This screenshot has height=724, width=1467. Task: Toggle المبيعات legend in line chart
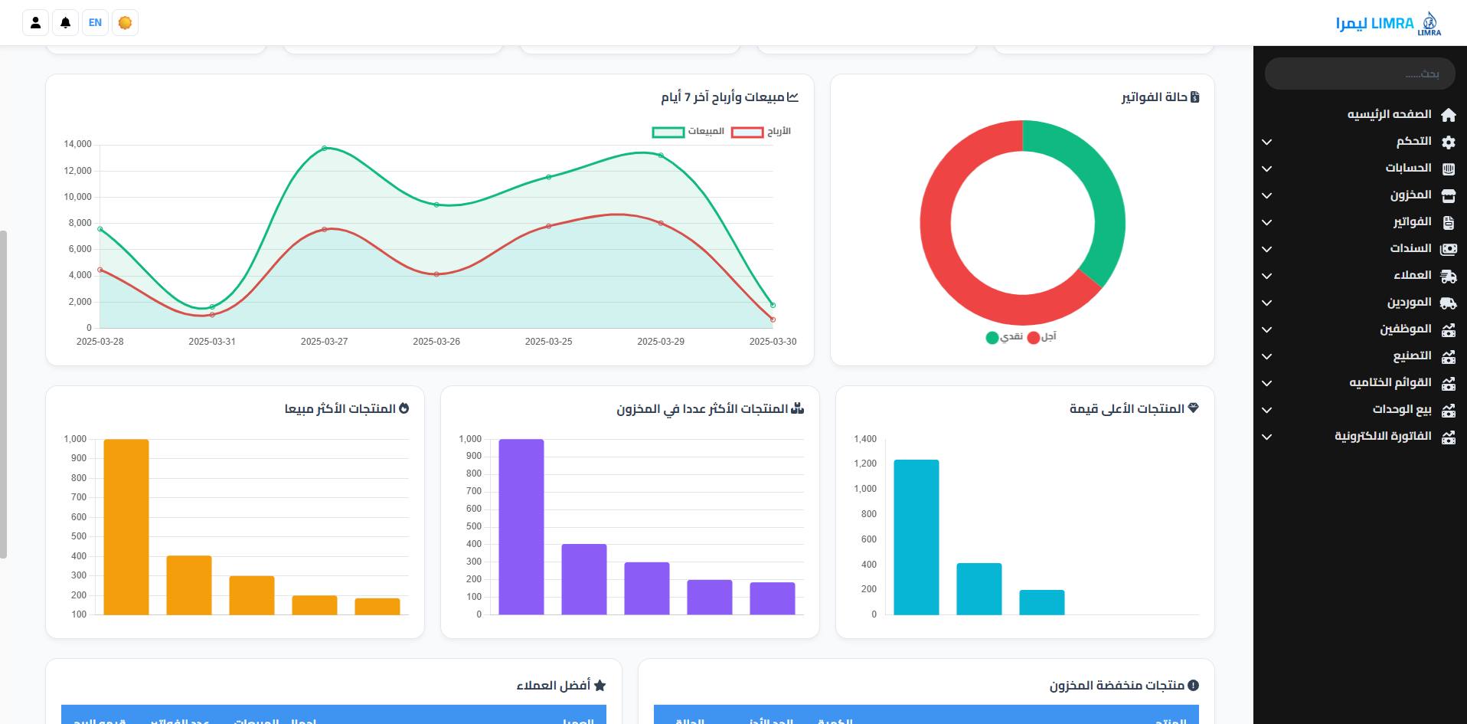pyautogui.click(x=688, y=132)
